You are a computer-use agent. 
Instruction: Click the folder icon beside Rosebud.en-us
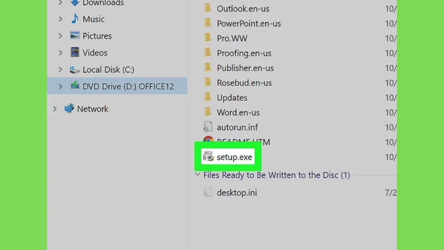coord(208,82)
